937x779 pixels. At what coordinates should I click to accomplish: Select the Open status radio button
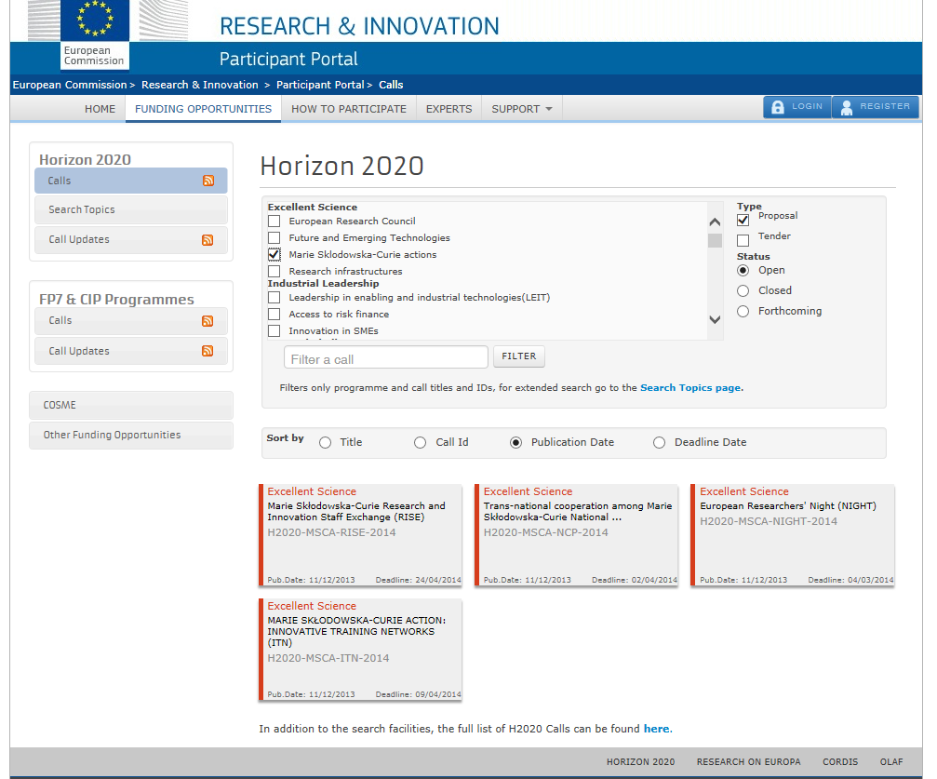pos(743,270)
